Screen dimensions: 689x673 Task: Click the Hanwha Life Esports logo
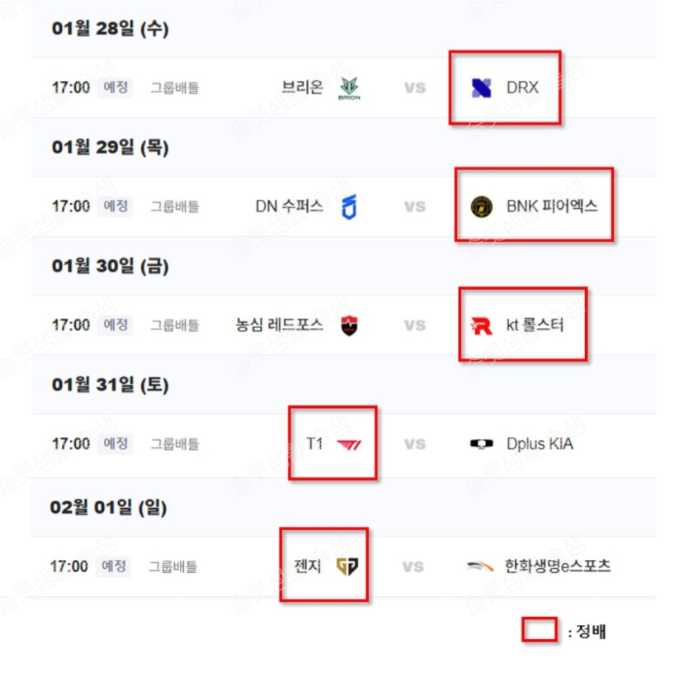(x=480, y=566)
